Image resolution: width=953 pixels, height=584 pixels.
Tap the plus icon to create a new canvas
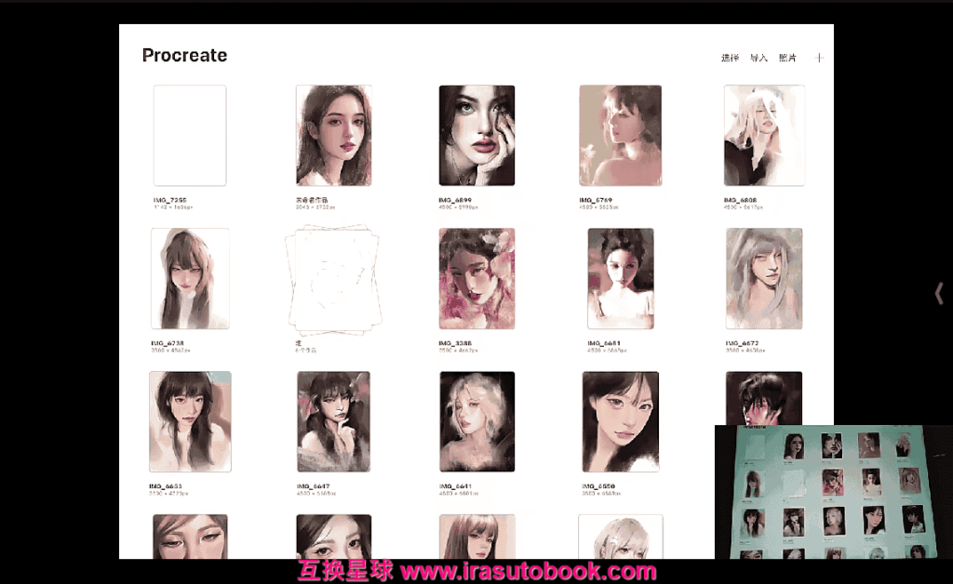pos(819,58)
